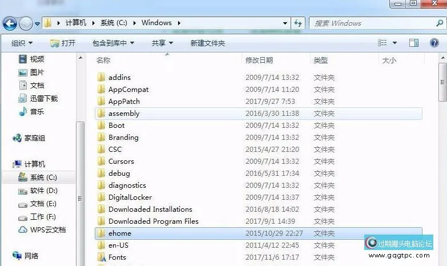Select the ehome folder icon
447x266 pixels.
click(101, 233)
